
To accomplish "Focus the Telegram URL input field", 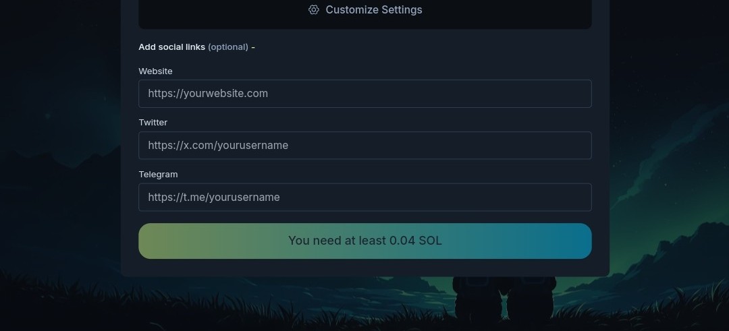I will click(365, 198).
